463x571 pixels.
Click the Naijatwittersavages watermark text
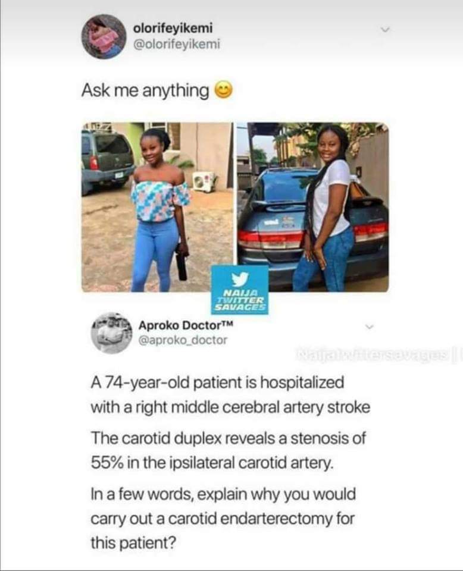[372, 353]
